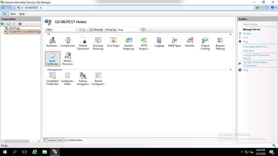Open the taskbar search

15,152
